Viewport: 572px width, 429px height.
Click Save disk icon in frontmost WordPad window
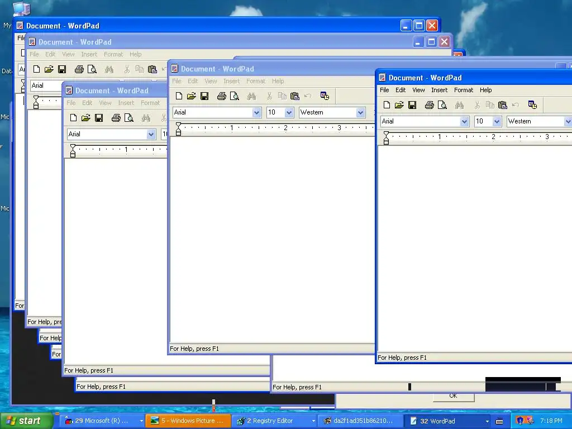[x=412, y=105]
